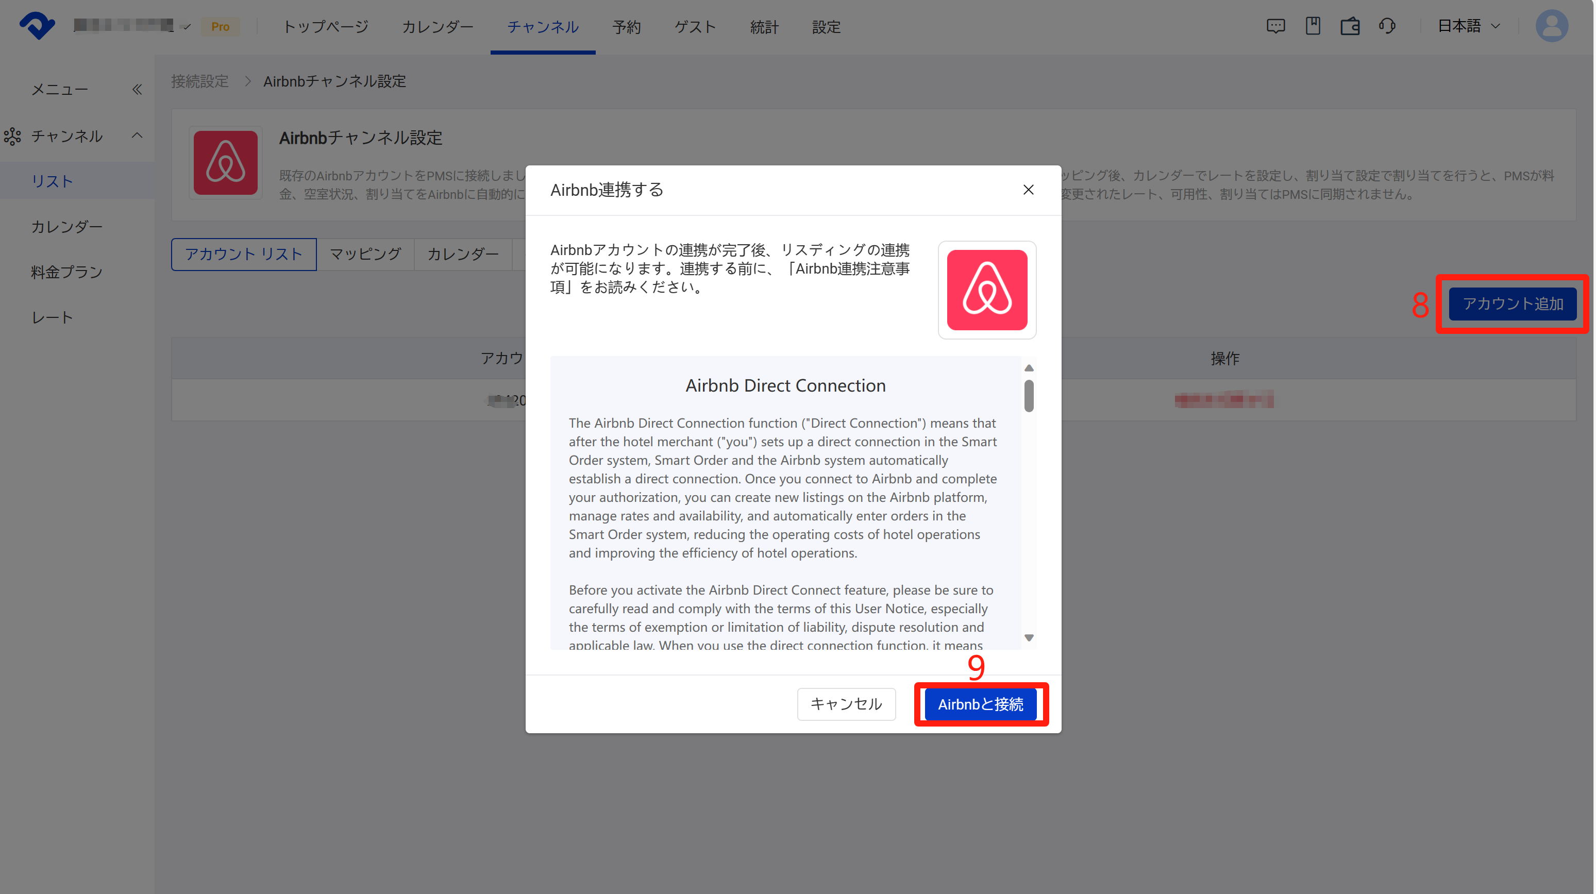
Task: Click the Airbnb Direct Connection heading
Action: (785, 385)
